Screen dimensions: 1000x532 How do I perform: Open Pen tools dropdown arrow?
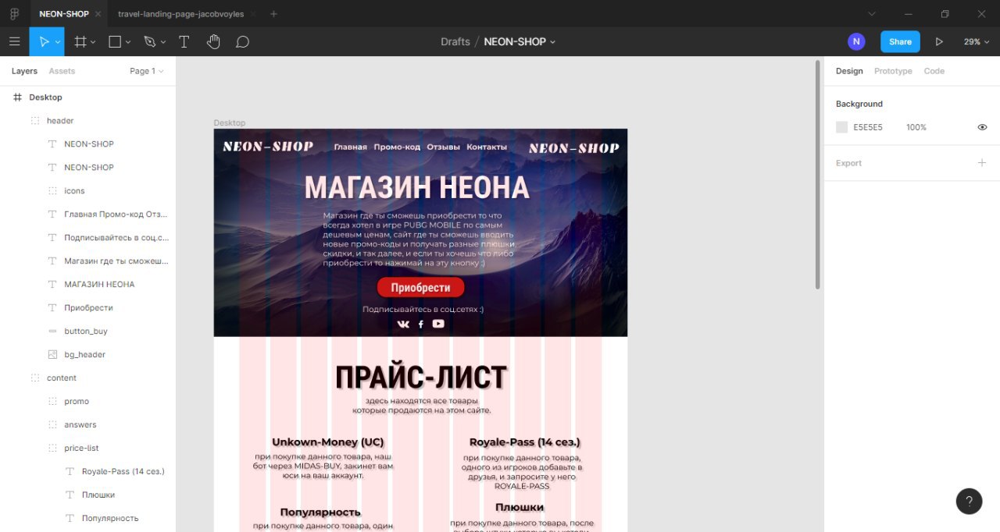click(x=162, y=42)
